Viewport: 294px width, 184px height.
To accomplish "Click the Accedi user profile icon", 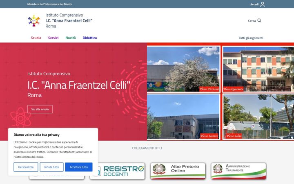I will (263, 4).
